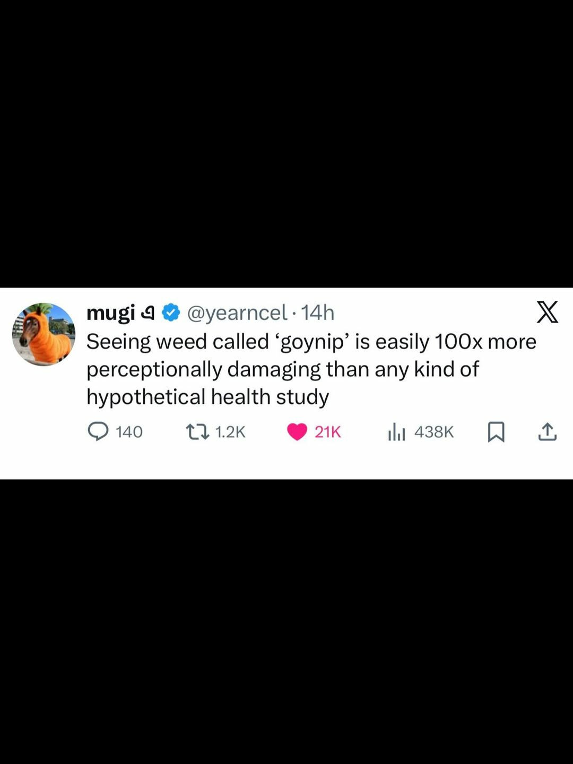The image size is (573, 764).
Task: Click the like count "21K"
Action: pyautogui.click(x=327, y=432)
